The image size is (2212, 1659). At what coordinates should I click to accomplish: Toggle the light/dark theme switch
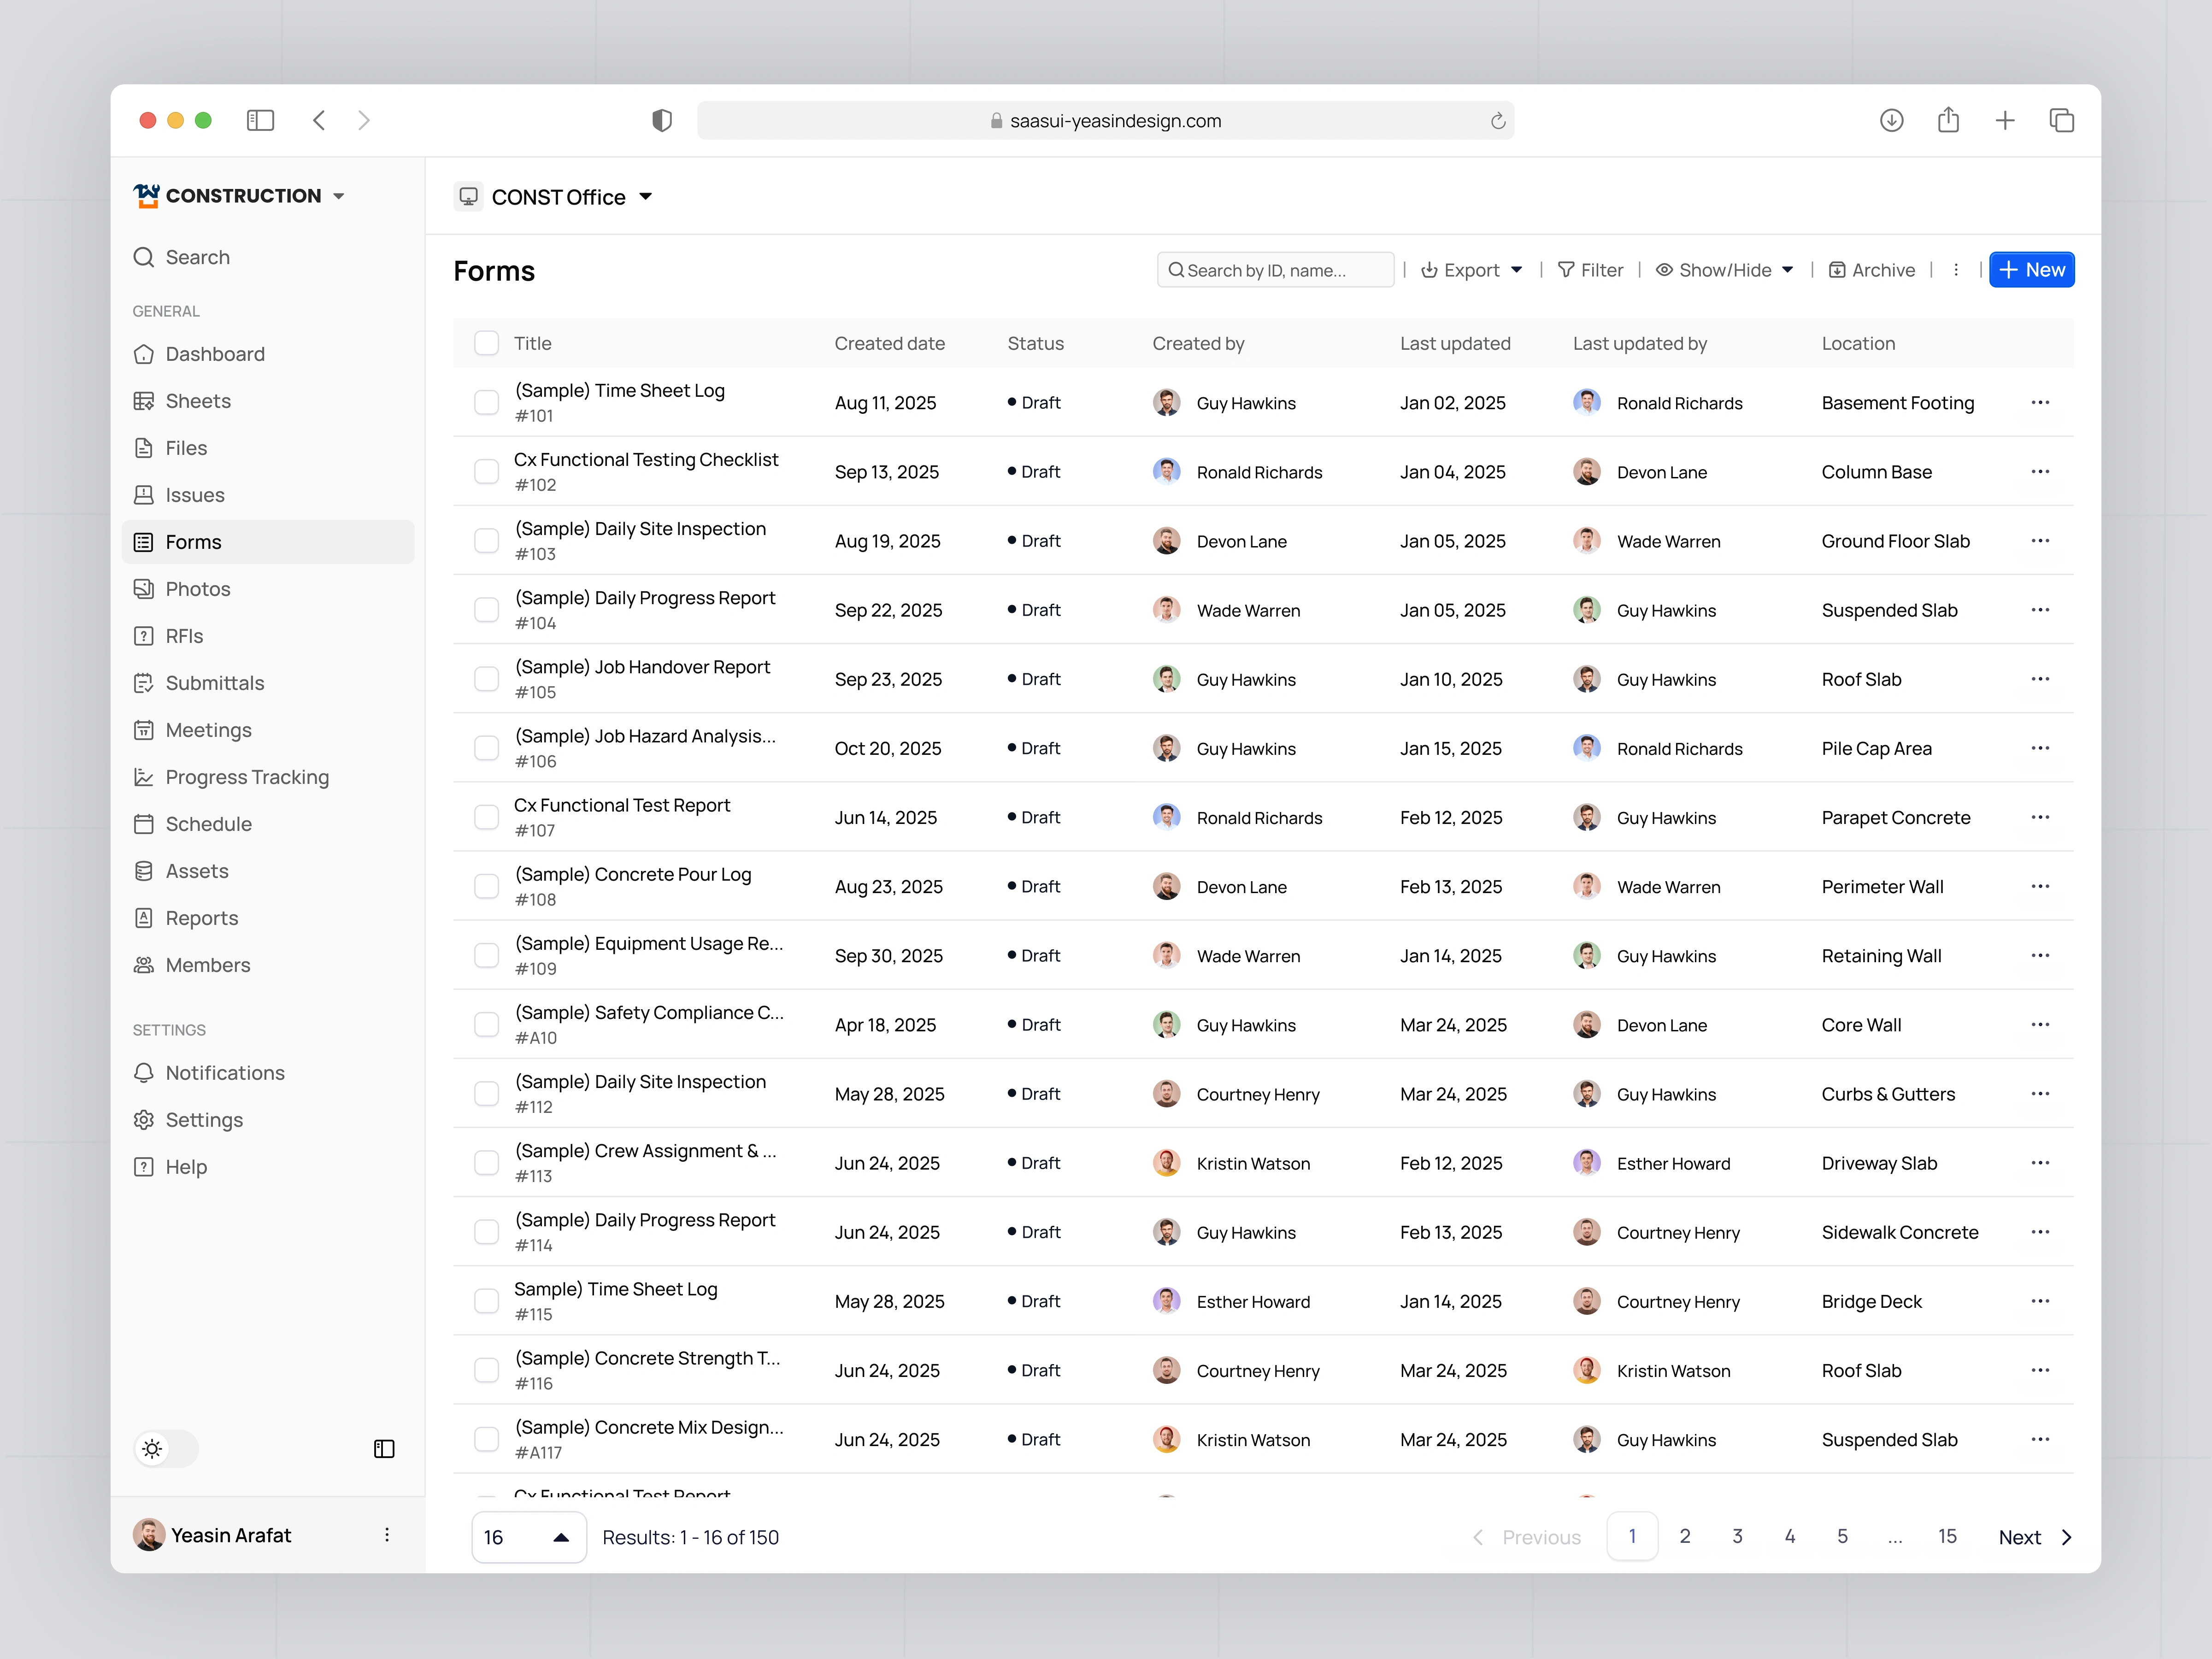[166, 1449]
